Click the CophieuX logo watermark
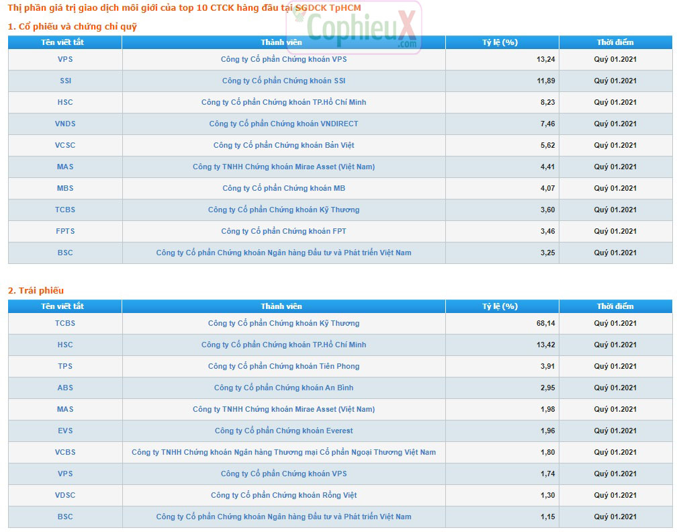 pyautogui.click(x=354, y=28)
